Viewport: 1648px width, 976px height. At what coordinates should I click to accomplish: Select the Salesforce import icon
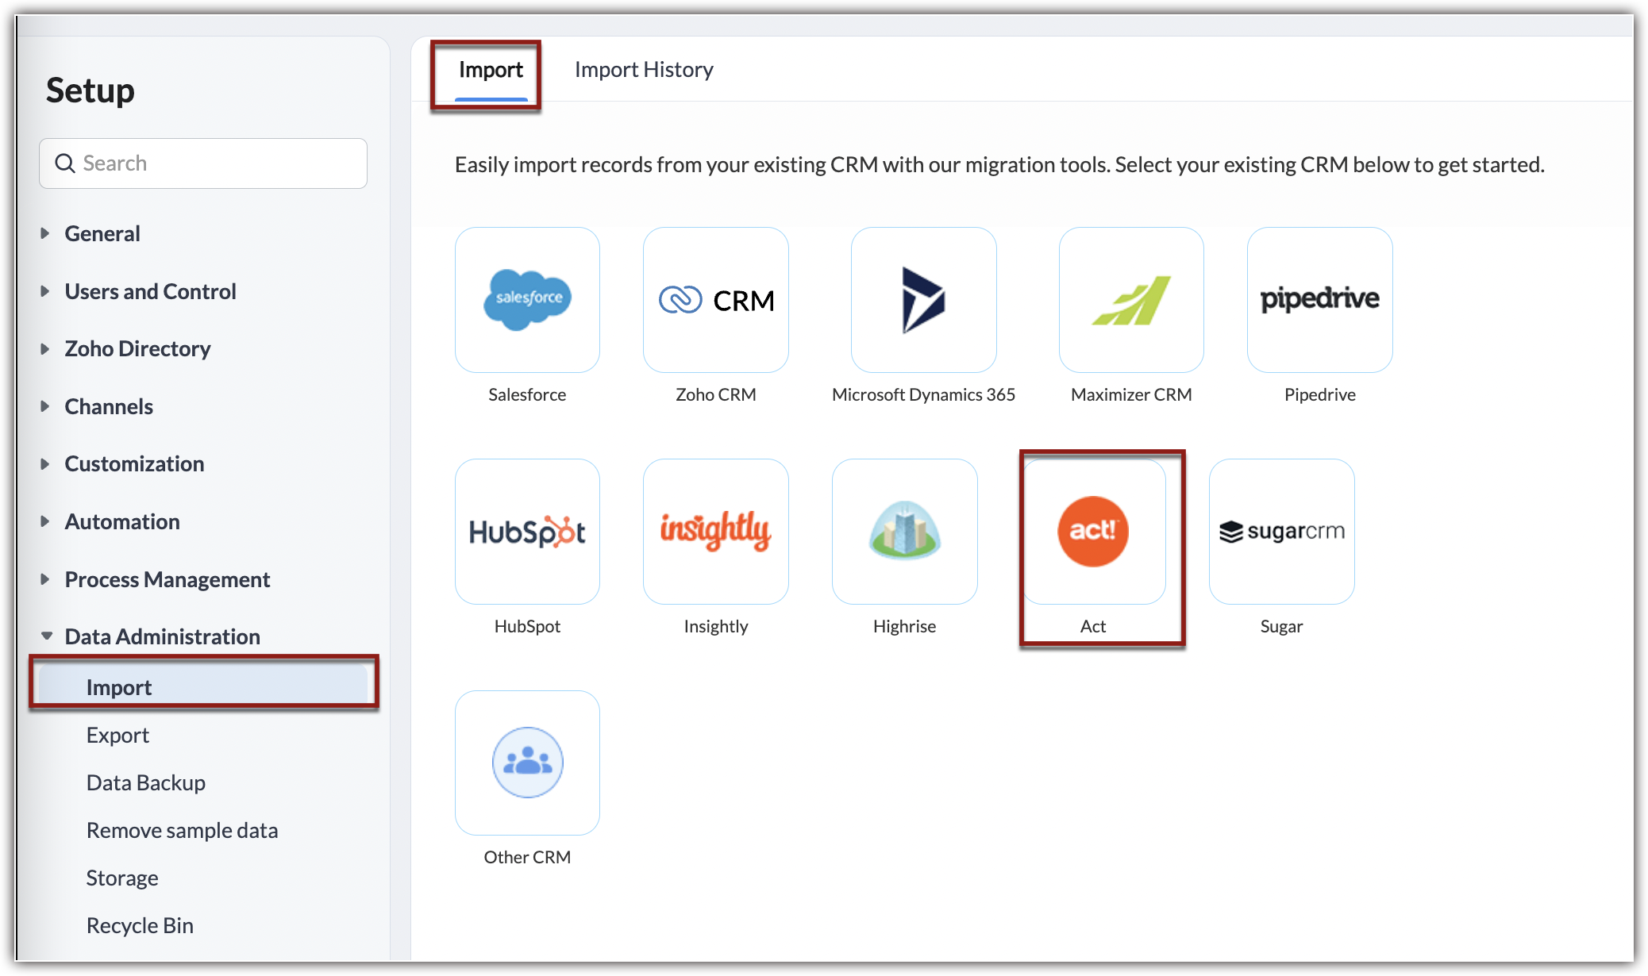point(527,300)
